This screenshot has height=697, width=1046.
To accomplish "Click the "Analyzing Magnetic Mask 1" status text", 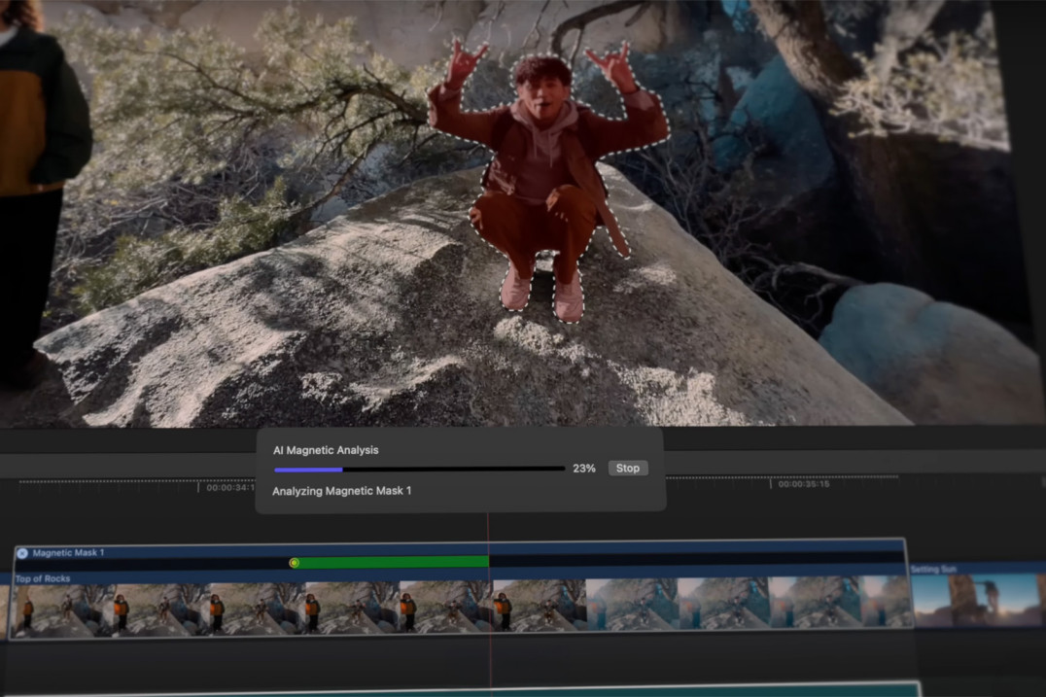I will coord(341,491).
